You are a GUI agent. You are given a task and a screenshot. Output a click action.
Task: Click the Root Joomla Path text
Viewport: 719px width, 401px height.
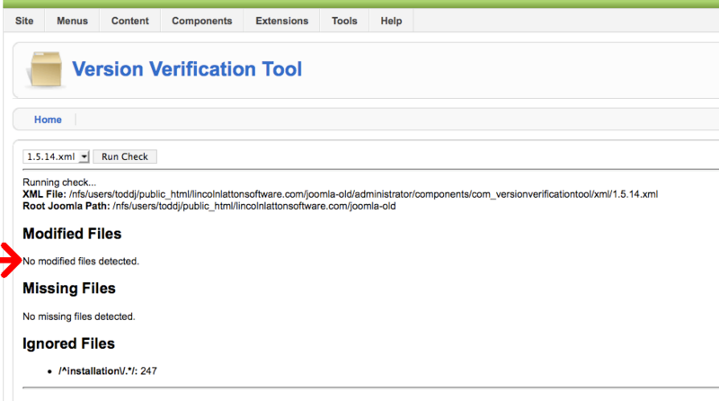coord(209,206)
